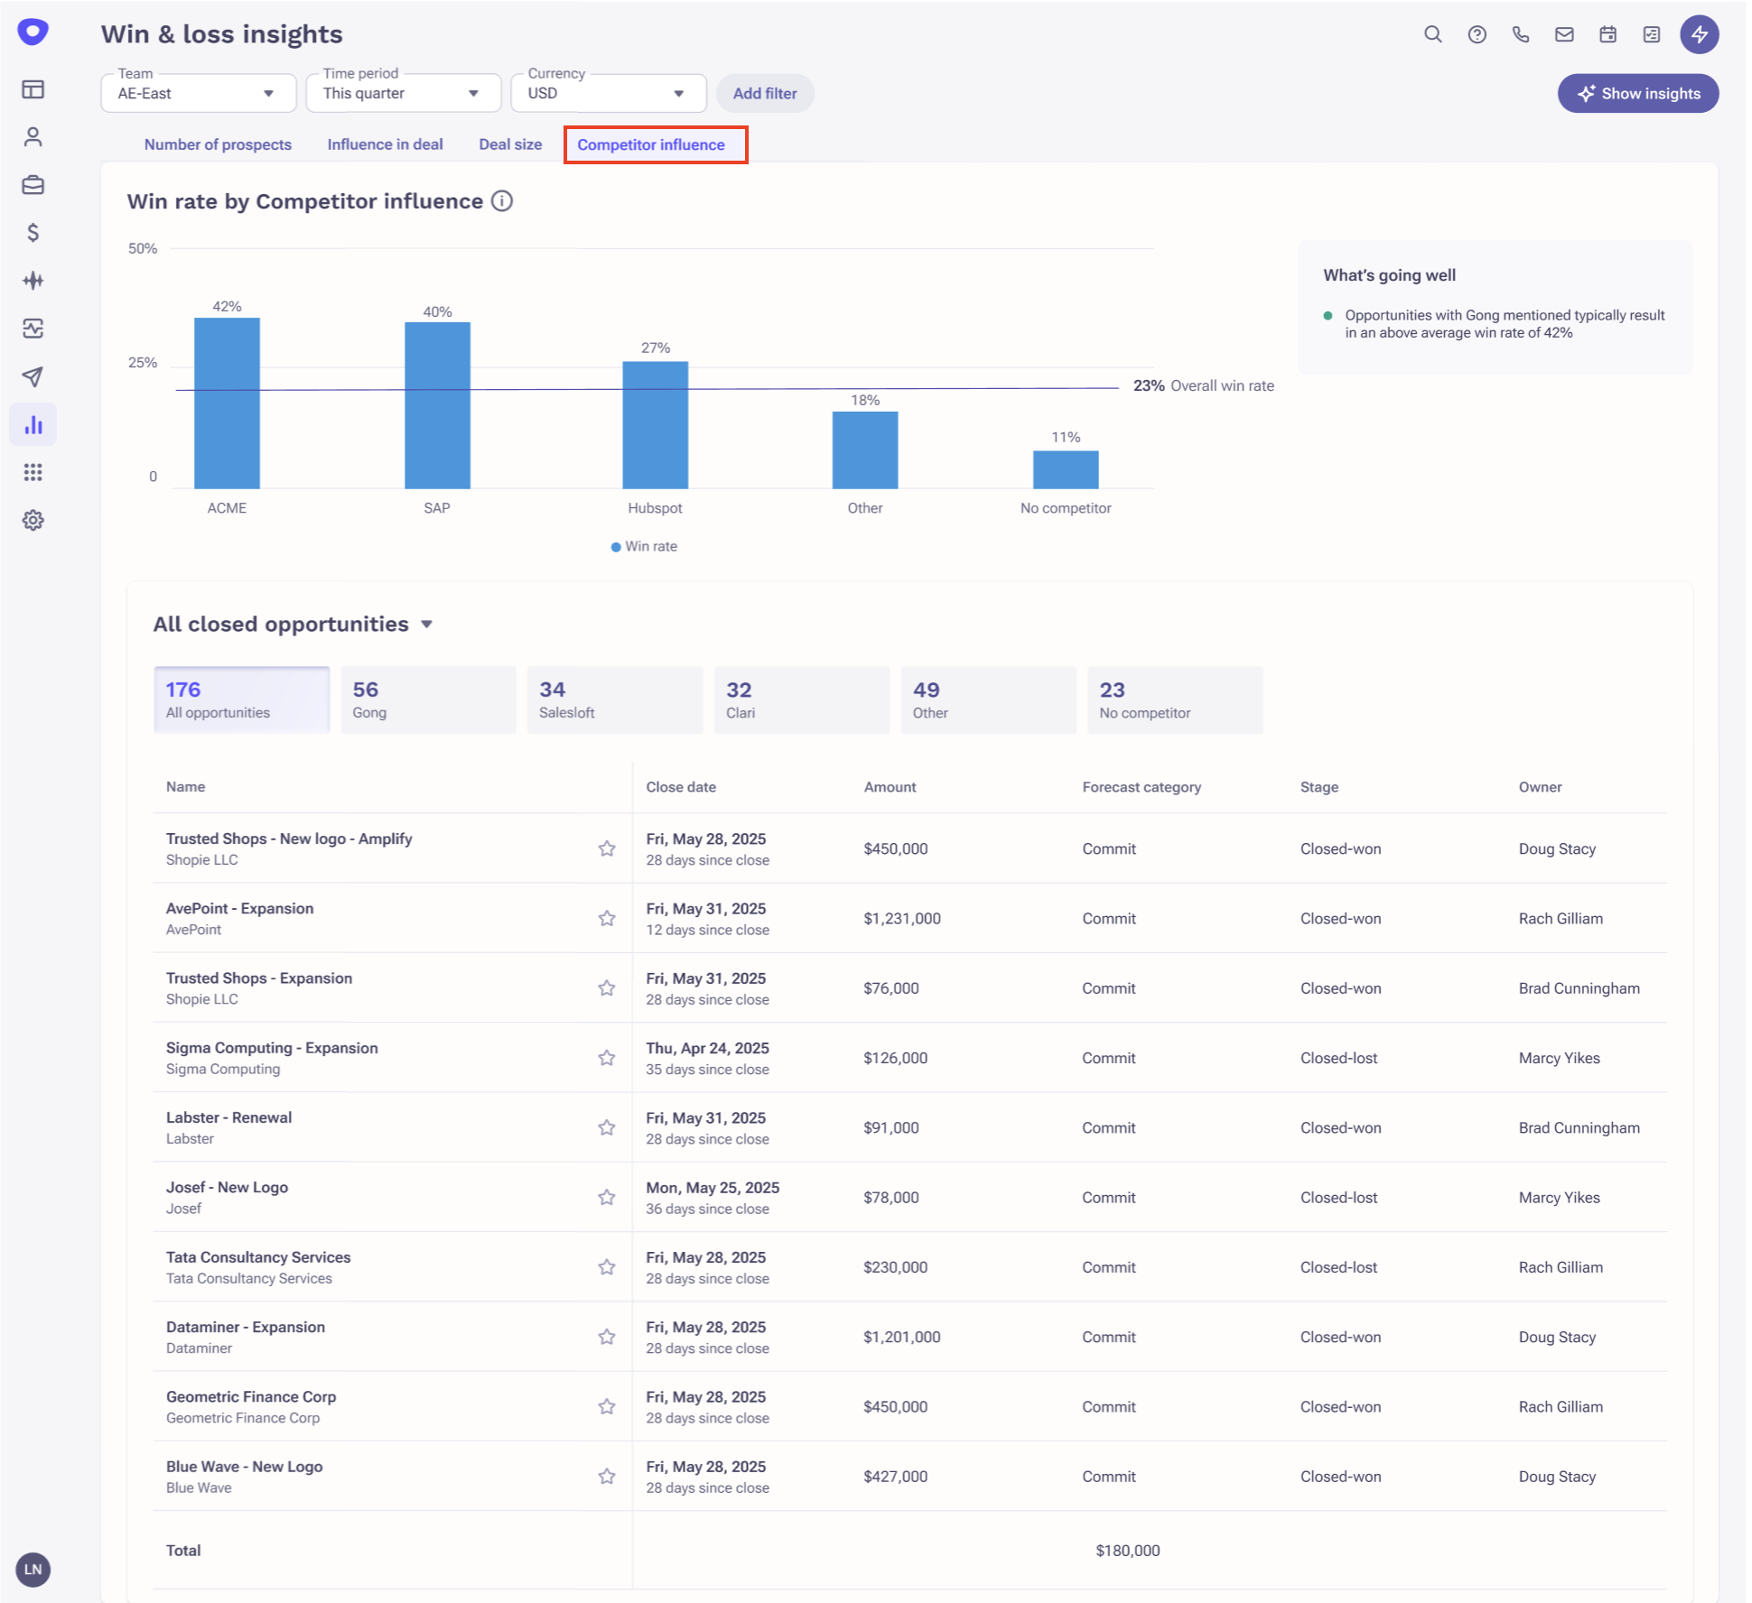
Task: Click the SAP bar in chart
Action: coord(437,404)
